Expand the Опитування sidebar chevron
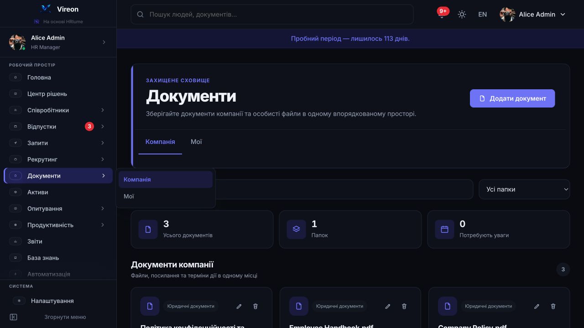The width and height of the screenshot is (584, 328). pyautogui.click(x=103, y=209)
